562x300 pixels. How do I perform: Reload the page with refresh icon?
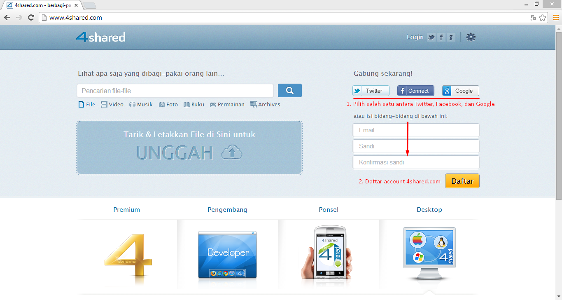[x=31, y=17]
